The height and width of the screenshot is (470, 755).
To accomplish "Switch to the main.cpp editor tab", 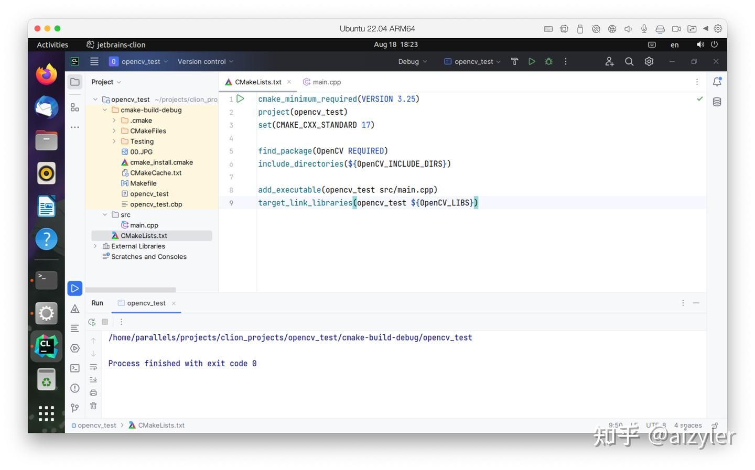I will pos(326,82).
